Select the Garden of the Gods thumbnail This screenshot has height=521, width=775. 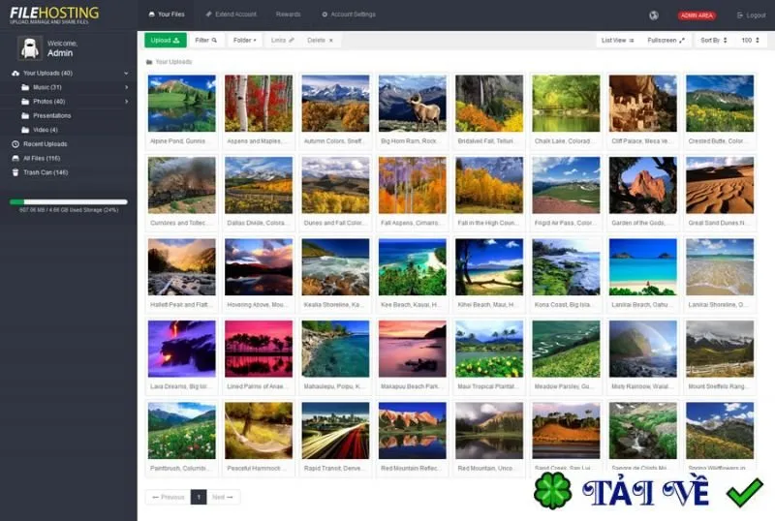tap(643, 185)
